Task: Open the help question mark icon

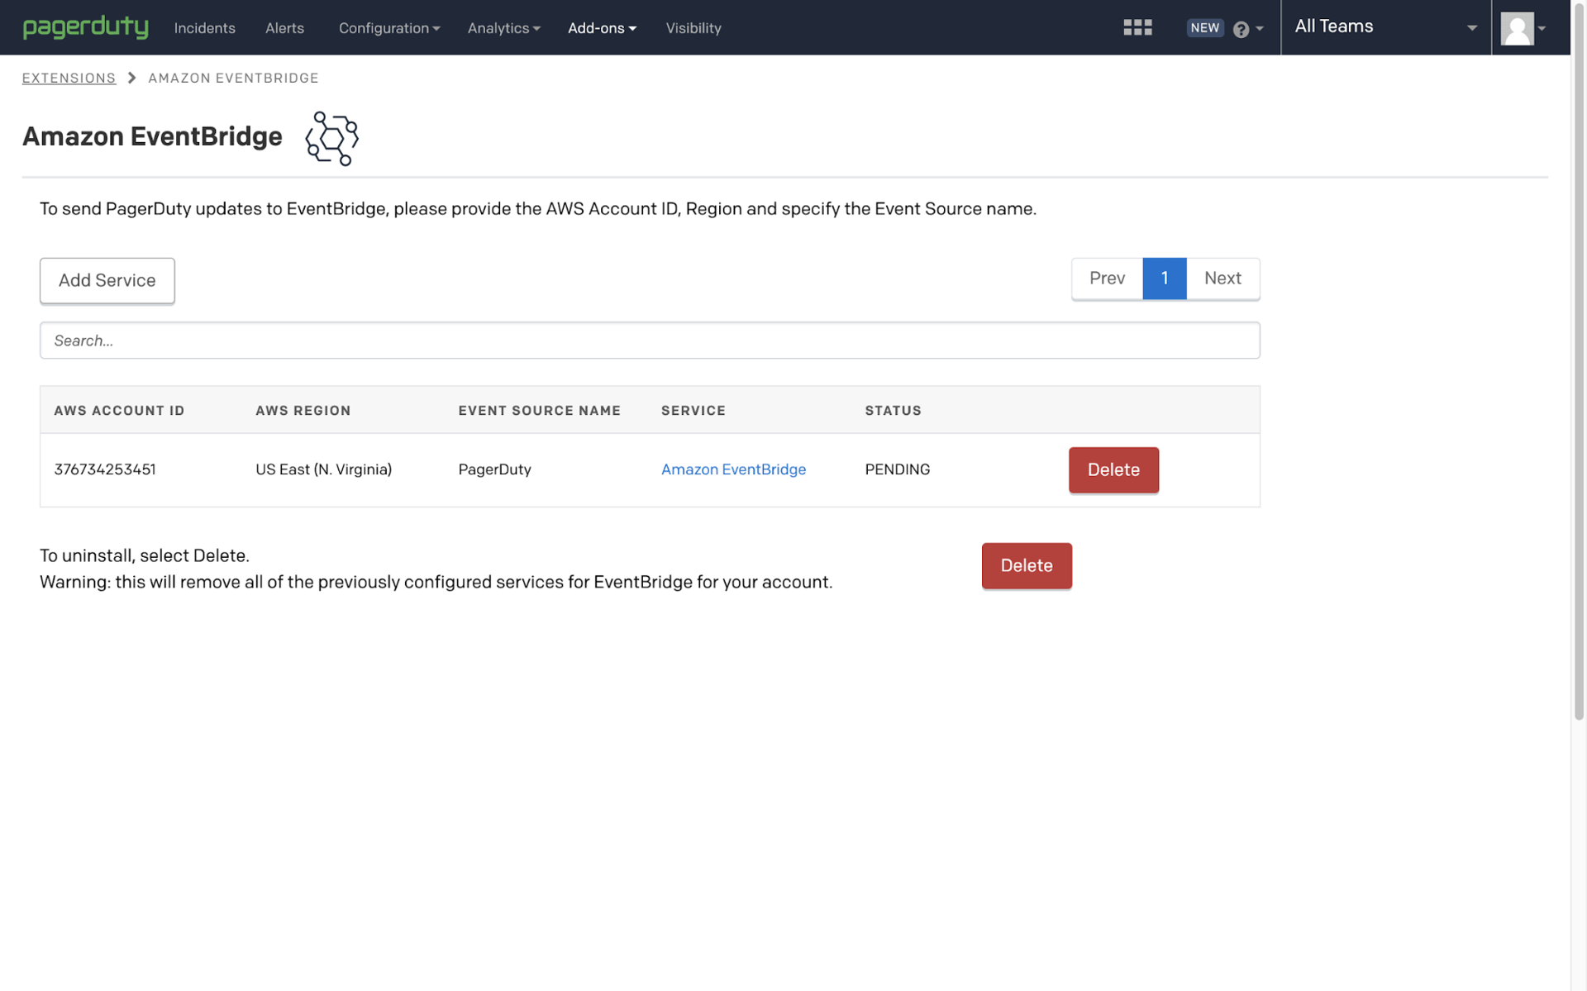Action: coord(1241,29)
